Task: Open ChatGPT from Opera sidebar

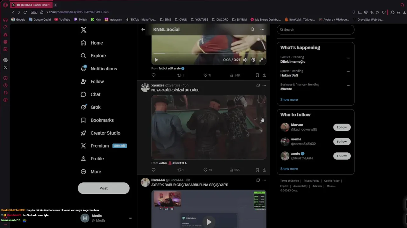Action: pos(5,60)
